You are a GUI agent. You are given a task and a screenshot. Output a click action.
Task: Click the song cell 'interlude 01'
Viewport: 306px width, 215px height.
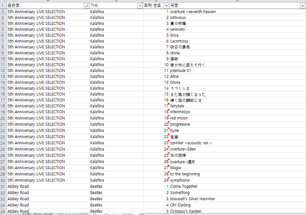pos(237,70)
